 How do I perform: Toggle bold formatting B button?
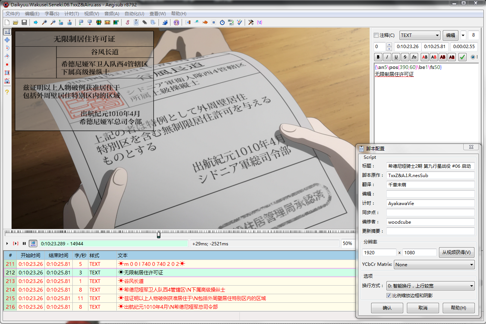coord(378,57)
